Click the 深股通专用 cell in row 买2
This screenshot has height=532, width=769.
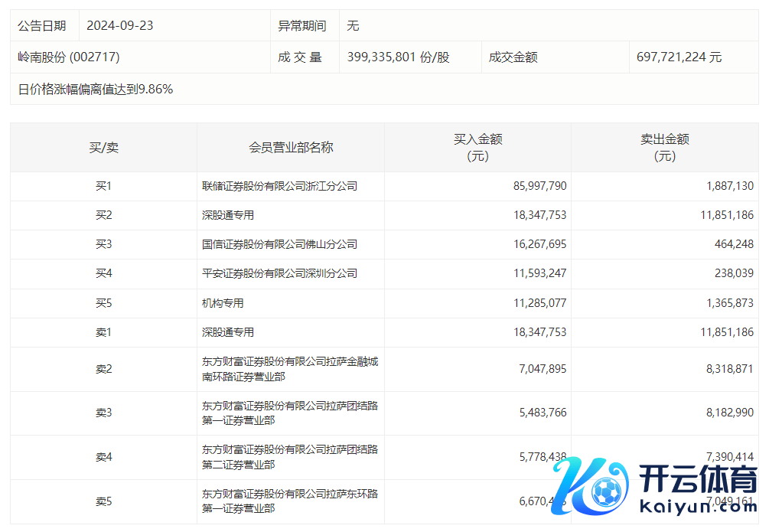[x=228, y=215]
